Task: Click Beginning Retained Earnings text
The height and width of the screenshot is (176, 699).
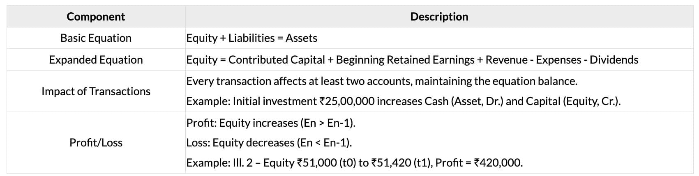Action: pyautogui.click(x=405, y=60)
